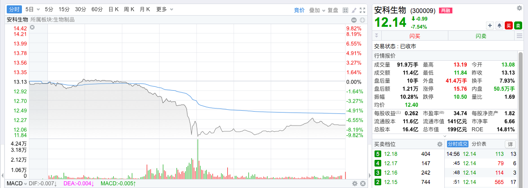Viewport: 528px width, 188px height.
Task: Click sell level 3 badge
Action: pyautogui.click(x=378, y=173)
